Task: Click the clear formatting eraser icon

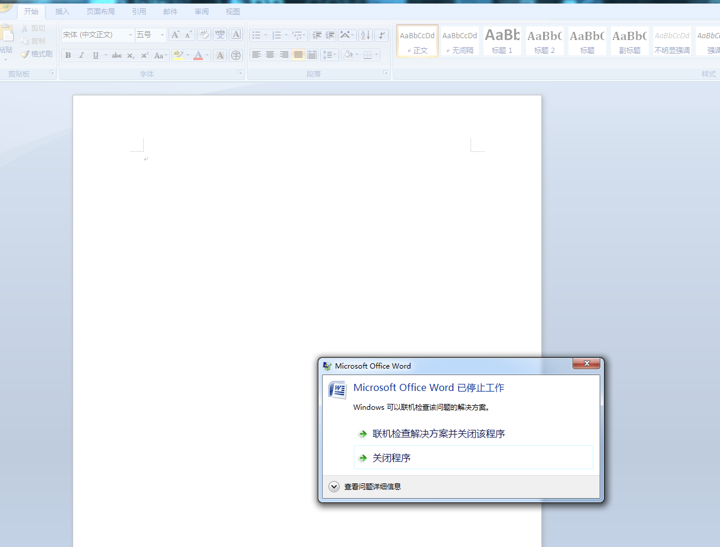Action: pyautogui.click(x=204, y=35)
